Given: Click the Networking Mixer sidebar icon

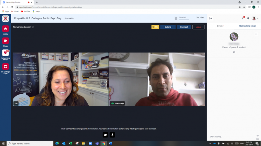Looking at the screenshot, I should 5,53.
